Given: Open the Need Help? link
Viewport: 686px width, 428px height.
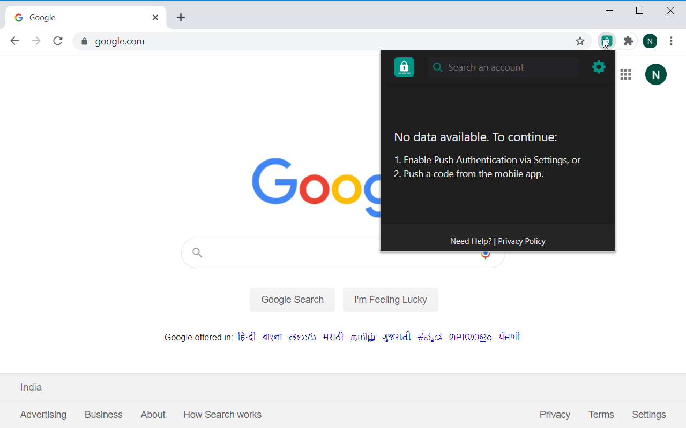Looking at the screenshot, I should (471, 241).
